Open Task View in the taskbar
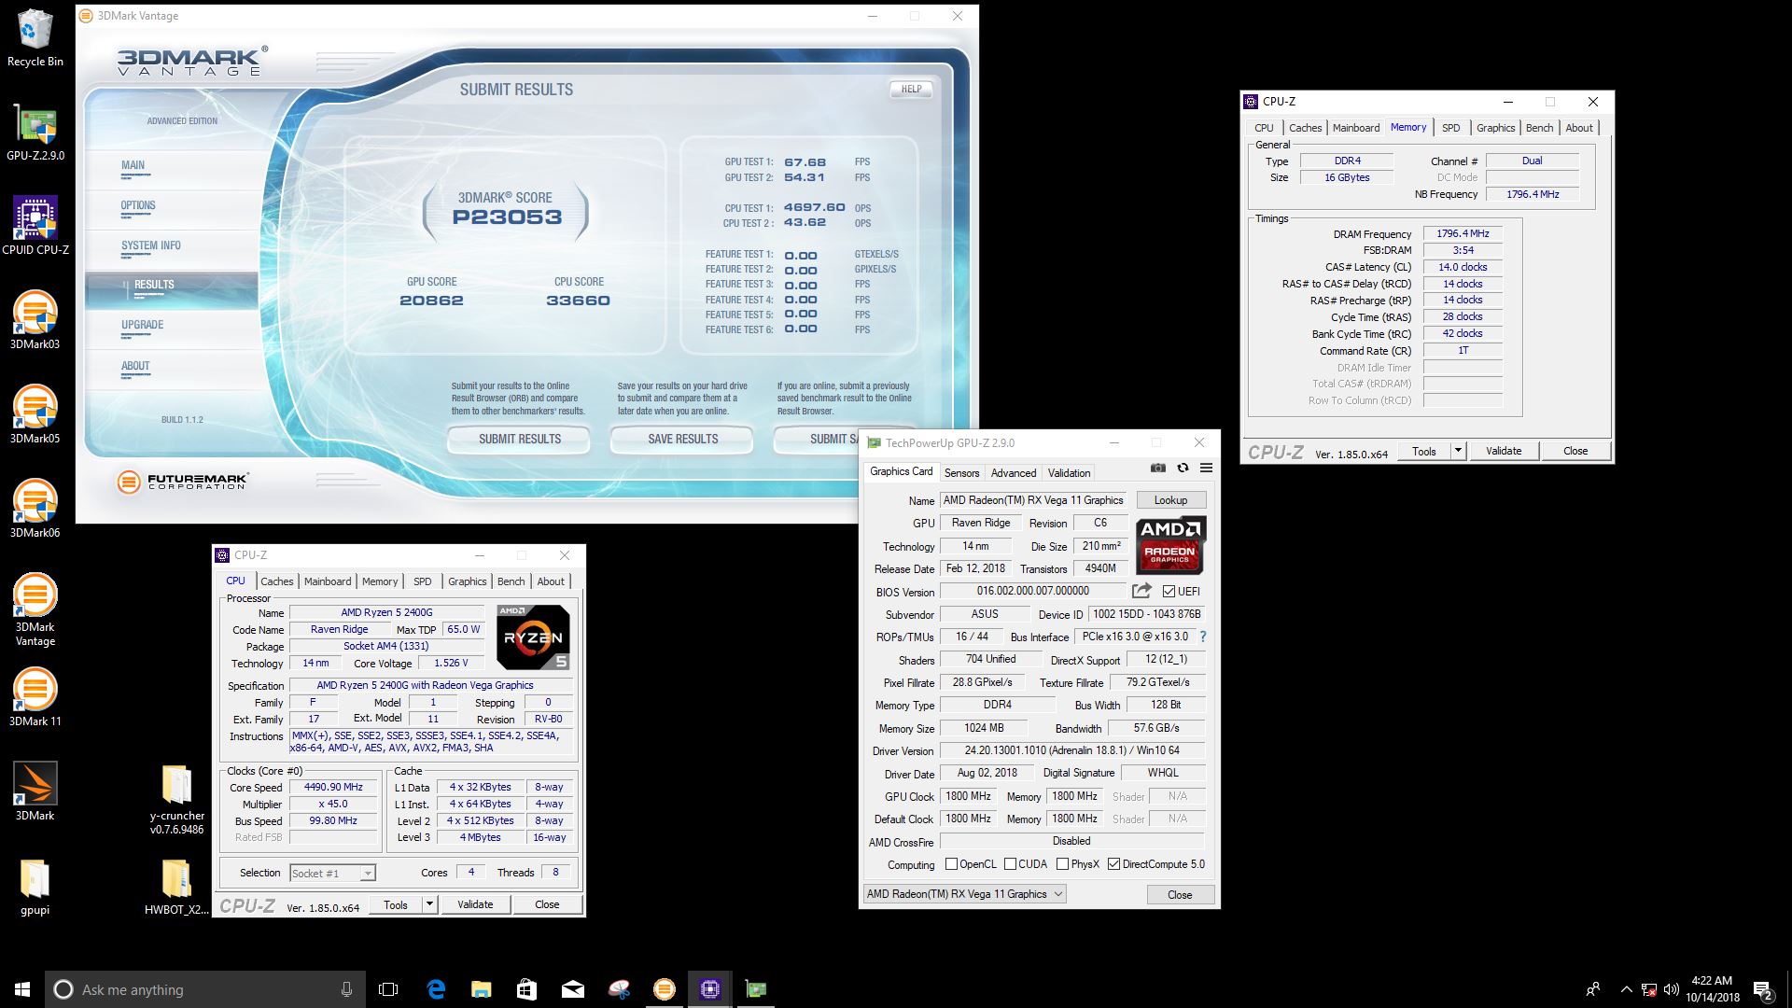Screen dimensions: 1792x1008 point(388,989)
